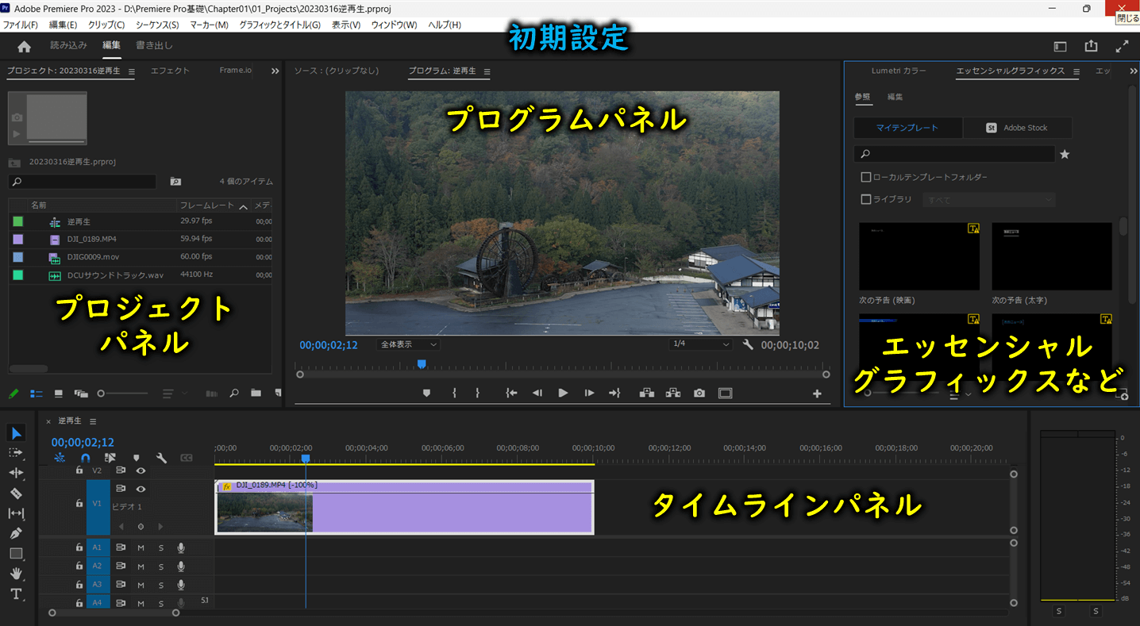Go to 書き出し workspace
Image resolution: width=1140 pixels, height=626 pixels.
(x=154, y=45)
